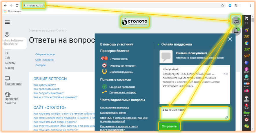Open the Как получить выигрыш? question
The height and width of the screenshot is (133, 256).
48,93
